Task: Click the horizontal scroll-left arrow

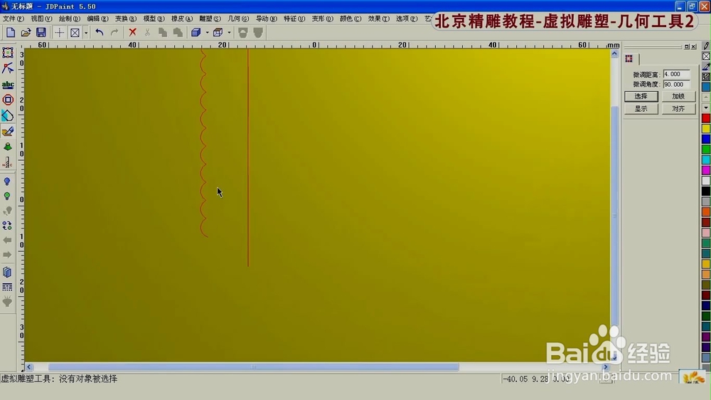Action: coord(29,367)
